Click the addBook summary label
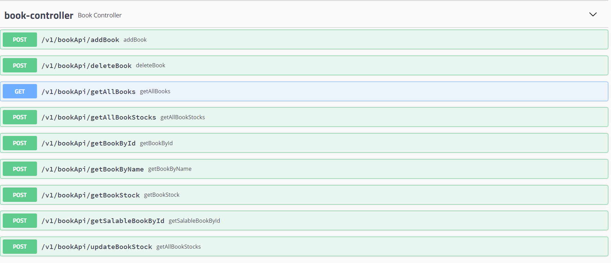Image resolution: width=611 pixels, height=263 pixels. (x=135, y=40)
